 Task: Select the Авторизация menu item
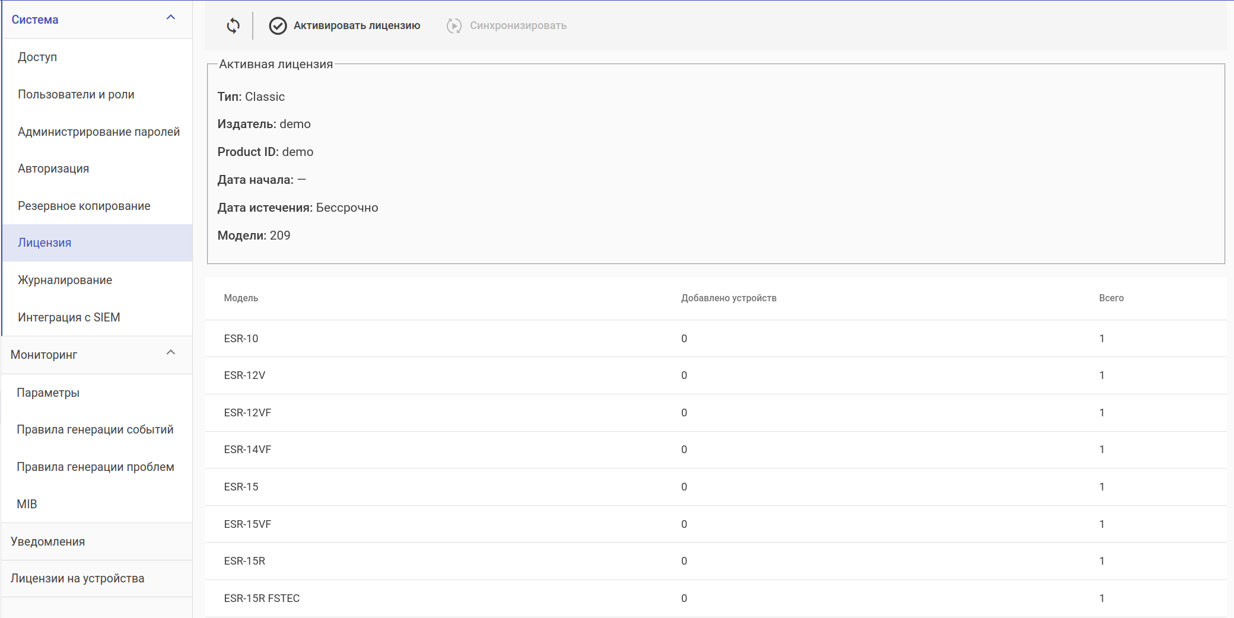(x=53, y=168)
